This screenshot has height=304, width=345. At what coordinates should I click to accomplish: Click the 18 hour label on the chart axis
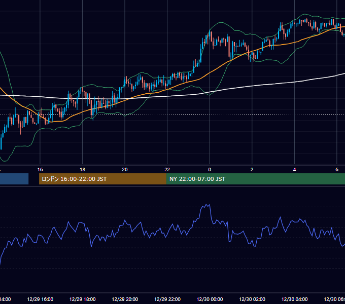83,170
